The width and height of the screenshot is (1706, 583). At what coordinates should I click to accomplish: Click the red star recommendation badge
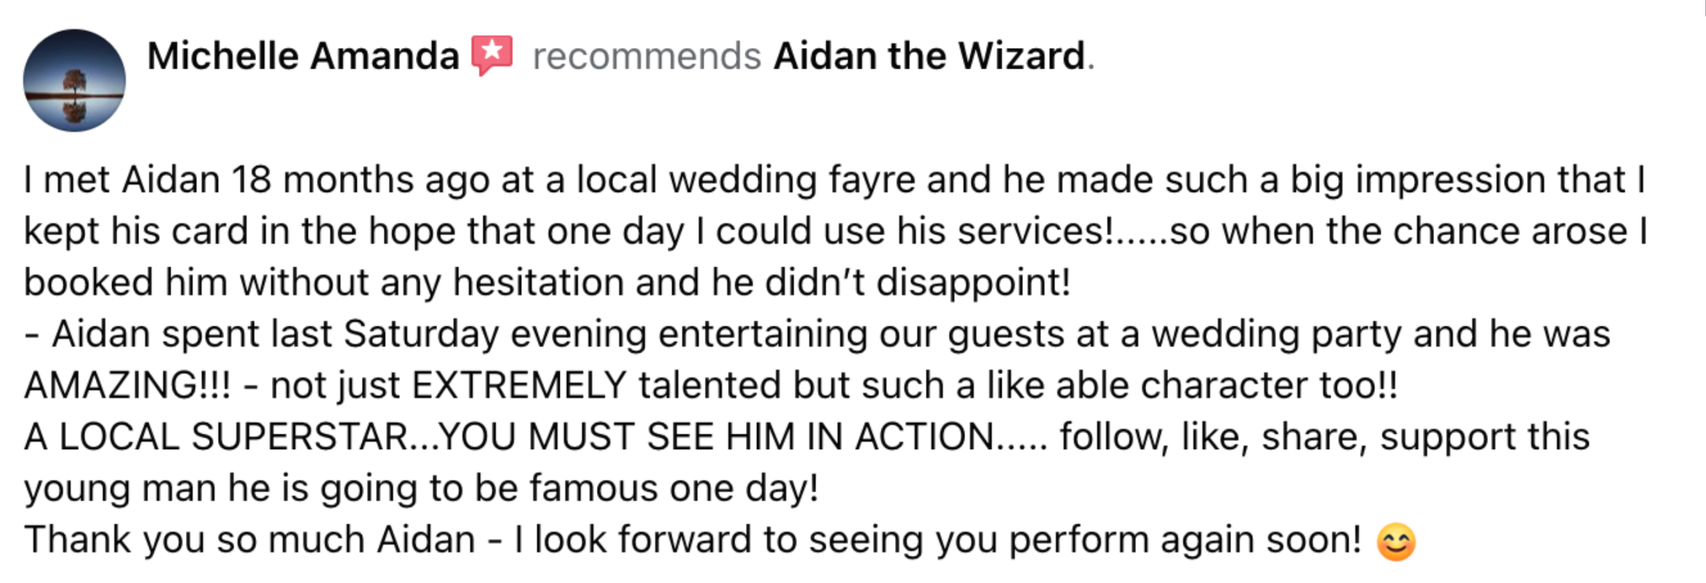492,55
